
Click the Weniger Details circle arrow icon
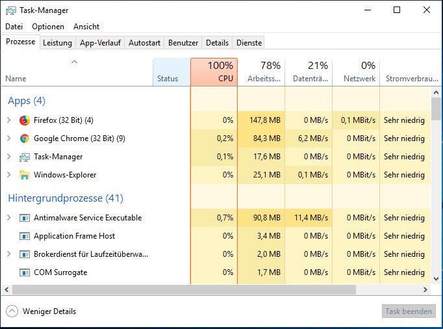click(x=12, y=311)
